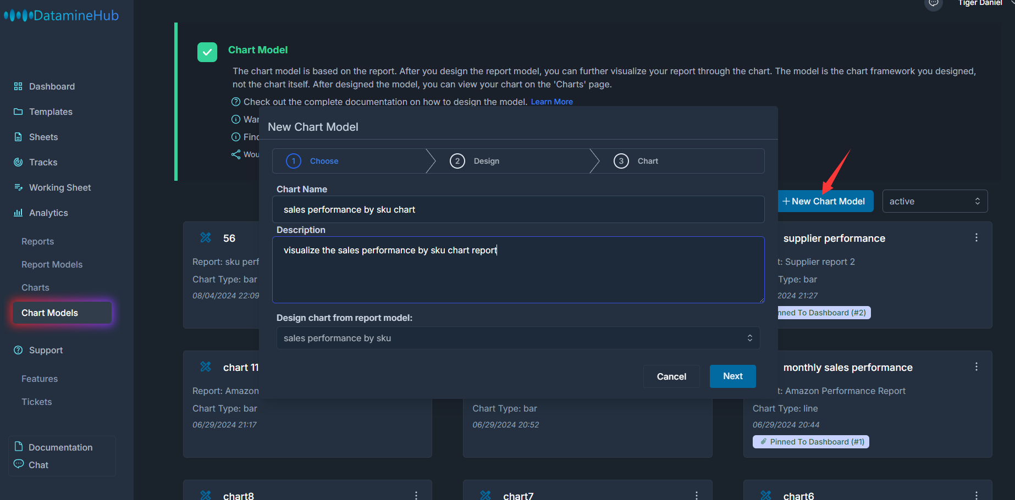Click the Working Sheet edit icon
Screen dimensions: 1015x500
[18, 187]
